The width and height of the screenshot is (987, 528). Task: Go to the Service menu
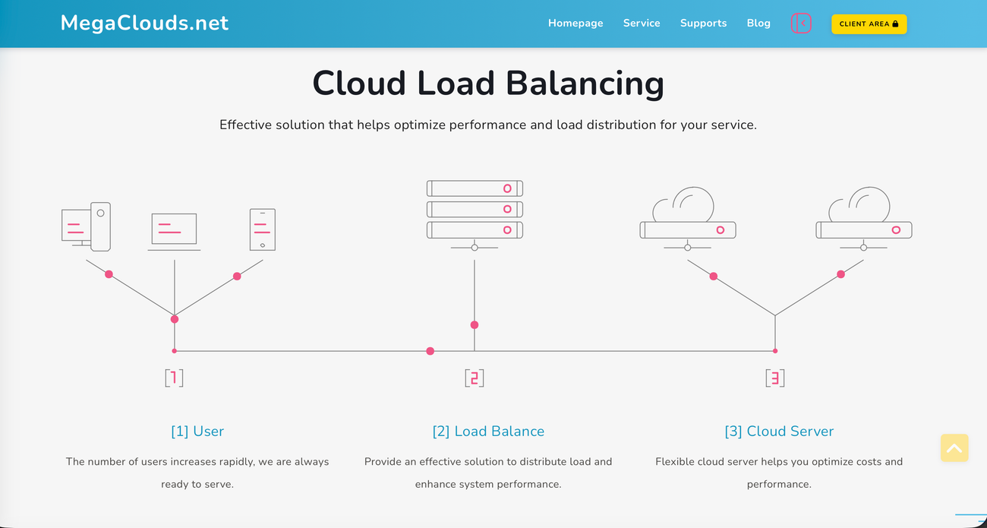pos(642,24)
